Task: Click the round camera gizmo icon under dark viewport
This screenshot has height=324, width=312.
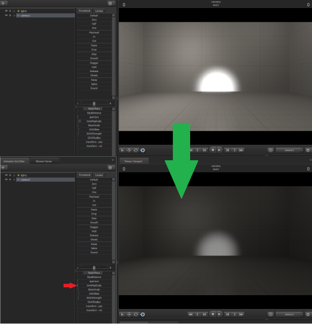Action: coord(270,314)
